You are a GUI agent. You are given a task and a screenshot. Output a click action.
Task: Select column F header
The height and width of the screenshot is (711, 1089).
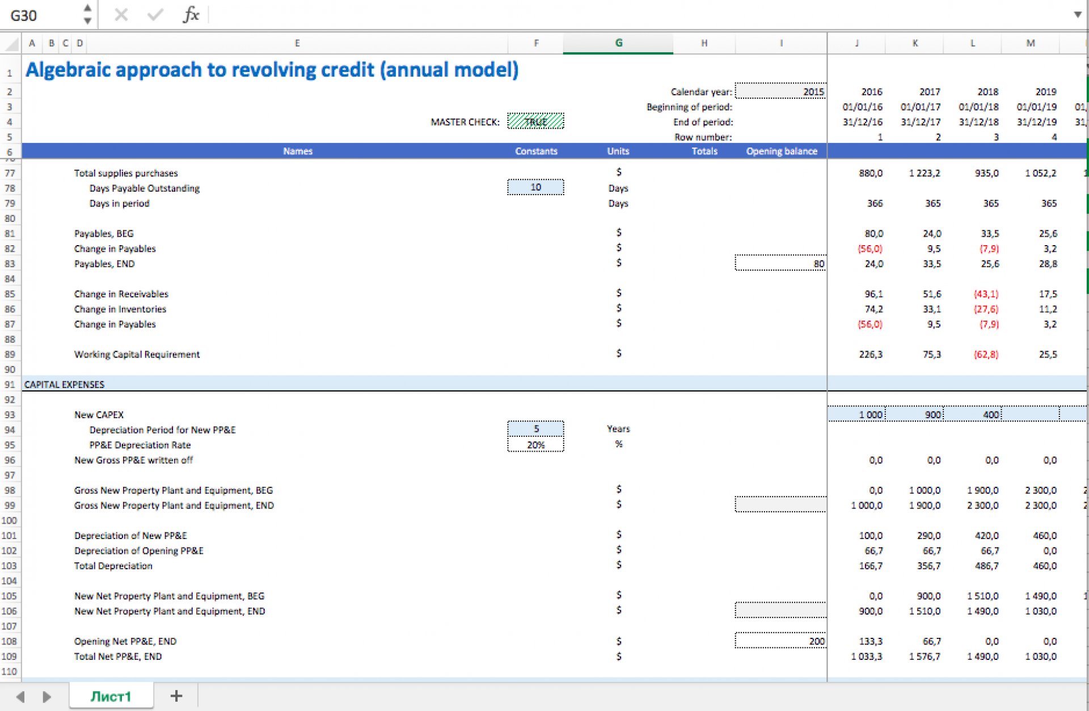pyautogui.click(x=536, y=43)
